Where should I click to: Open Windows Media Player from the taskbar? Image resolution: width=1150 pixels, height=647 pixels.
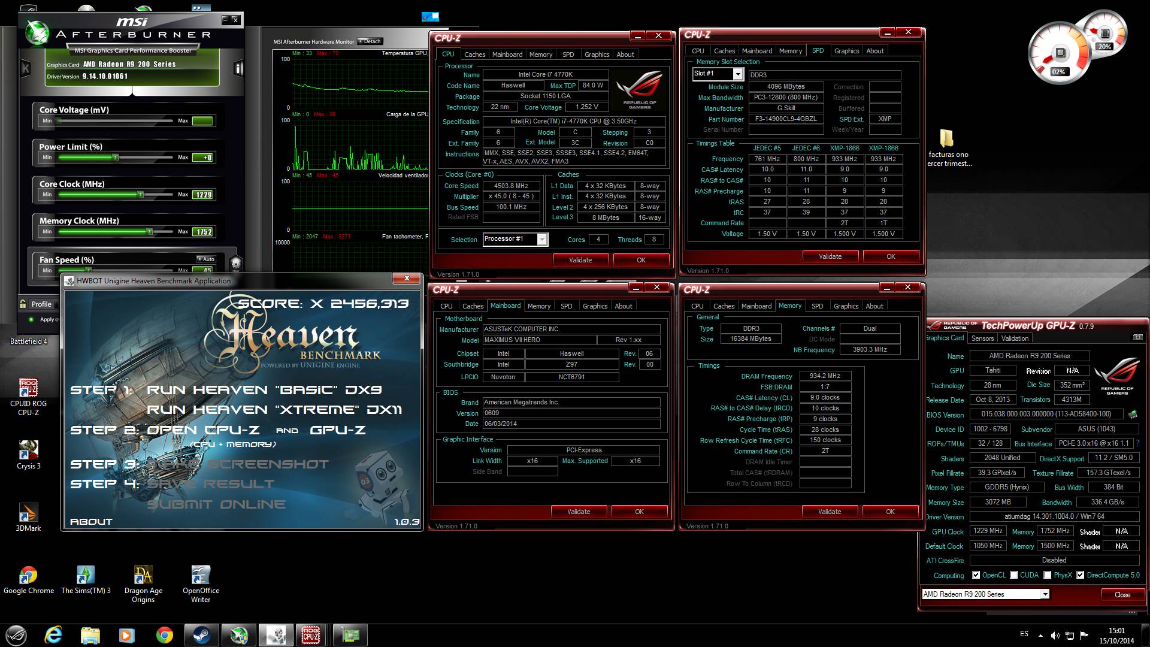(x=126, y=635)
